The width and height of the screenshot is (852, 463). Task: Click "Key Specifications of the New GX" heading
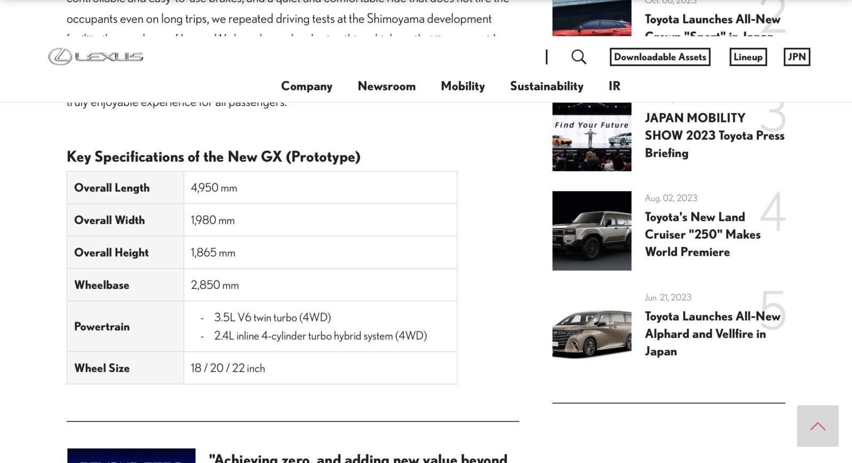213,156
